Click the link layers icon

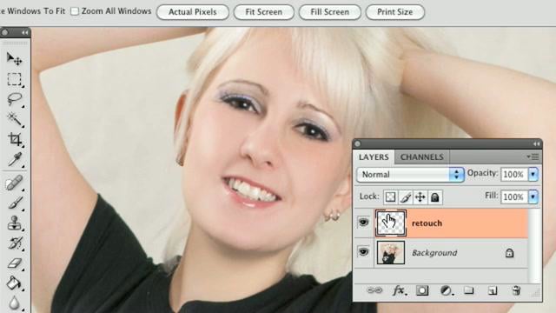point(374,290)
